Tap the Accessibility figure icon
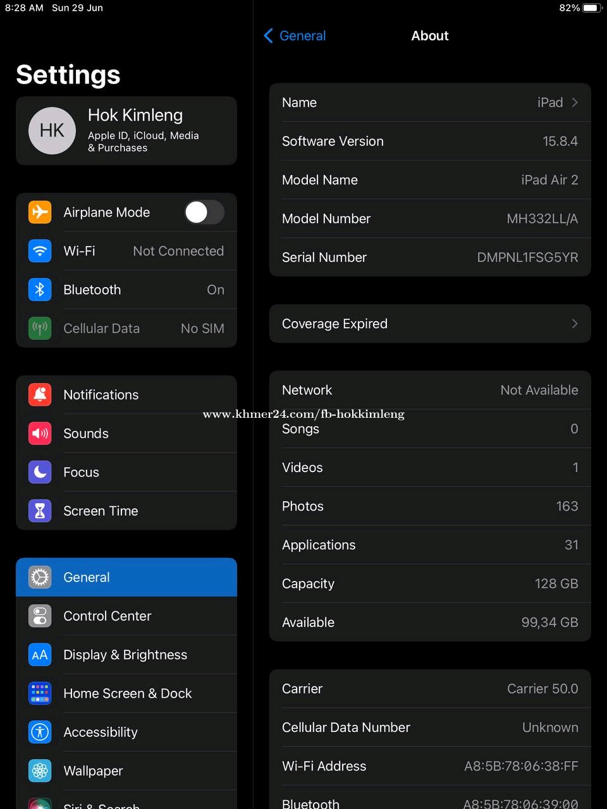The height and width of the screenshot is (809, 607). tap(40, 732)
